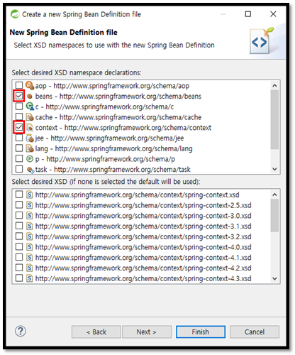This screenshot has height=355, width=295.
Task: Select the spring-context-3.0.xsd checkbox
Action: 19,215
